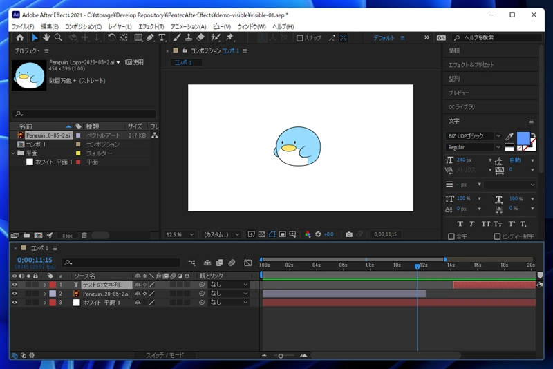Switch to the デフォルト workspace
This screenshot has height=369, width=553.
[384, 38]
